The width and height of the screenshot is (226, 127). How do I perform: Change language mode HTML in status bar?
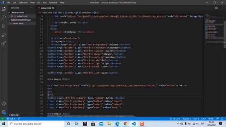211,119
